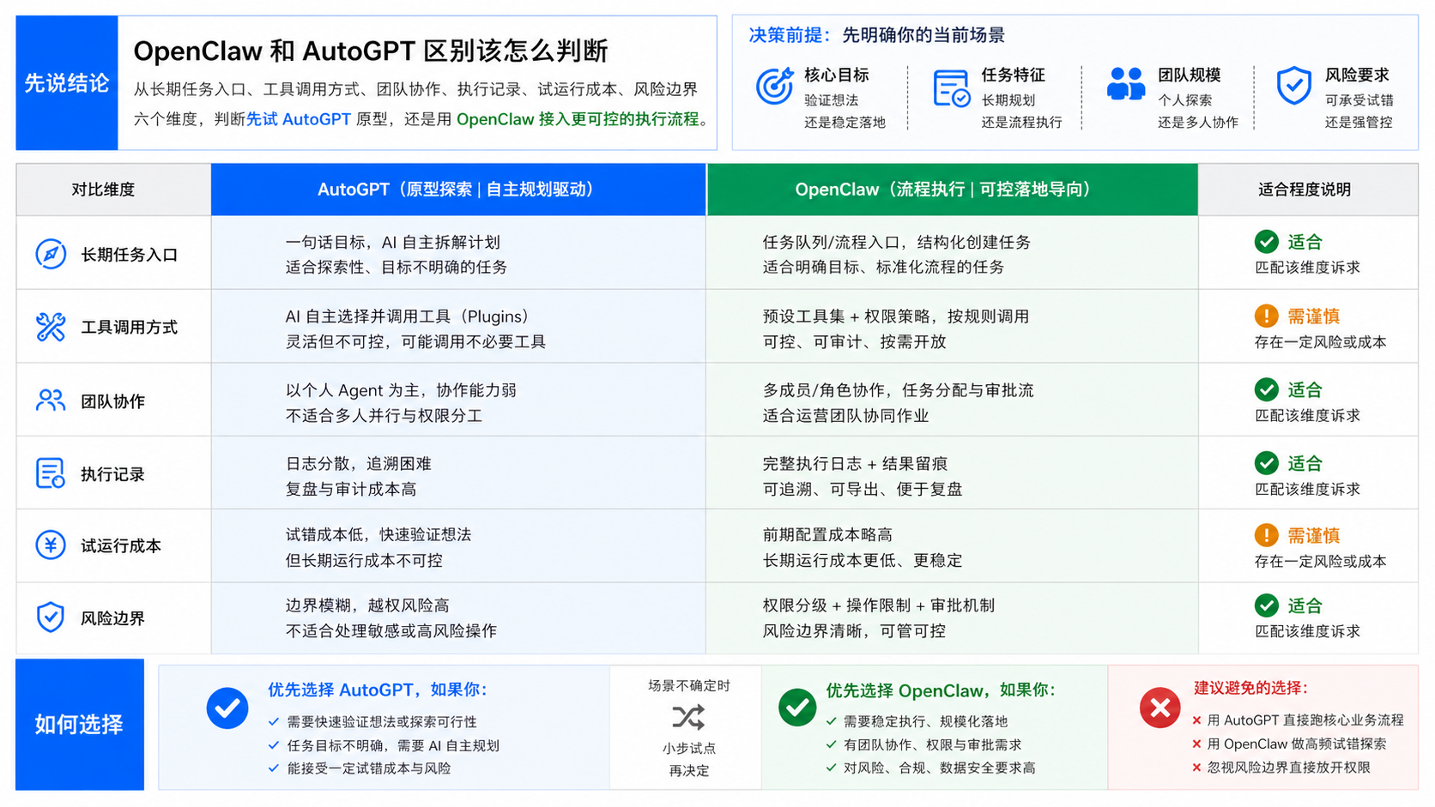Click the text 以个人 Agent 为主，协作能力弱
Image resolution: width=1435 pixels, height=807 pixels.
(401, 390)
